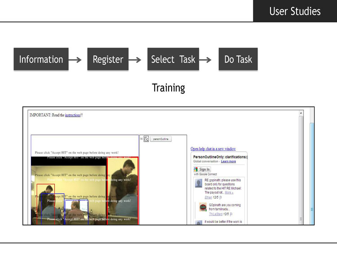Click the Information step box
This screenshot has width=337, height=253.
pyautogui.click(x=41, y=59)
